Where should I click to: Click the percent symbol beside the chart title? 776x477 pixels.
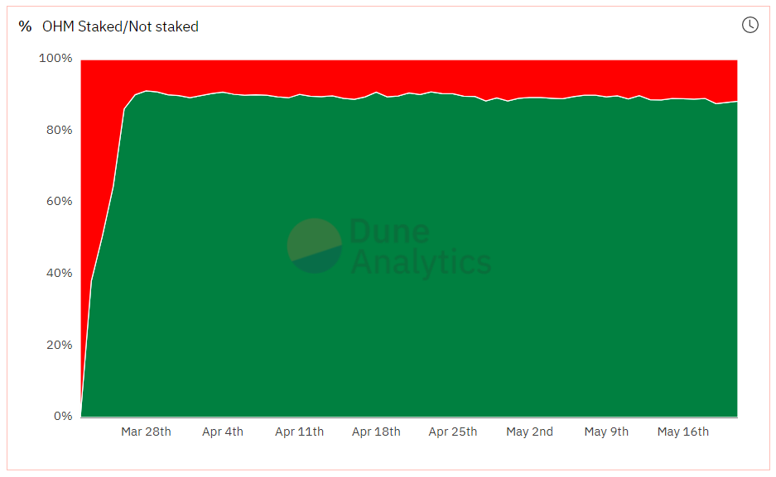click(x=25, y=26)
